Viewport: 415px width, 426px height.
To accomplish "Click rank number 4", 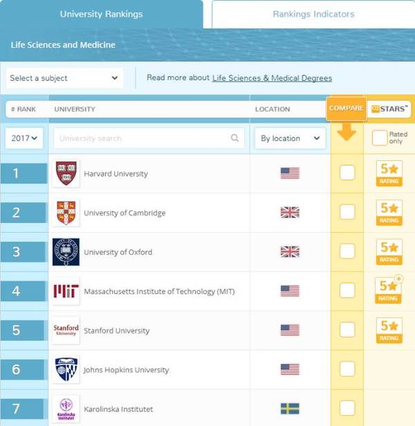I will point(16,291).
